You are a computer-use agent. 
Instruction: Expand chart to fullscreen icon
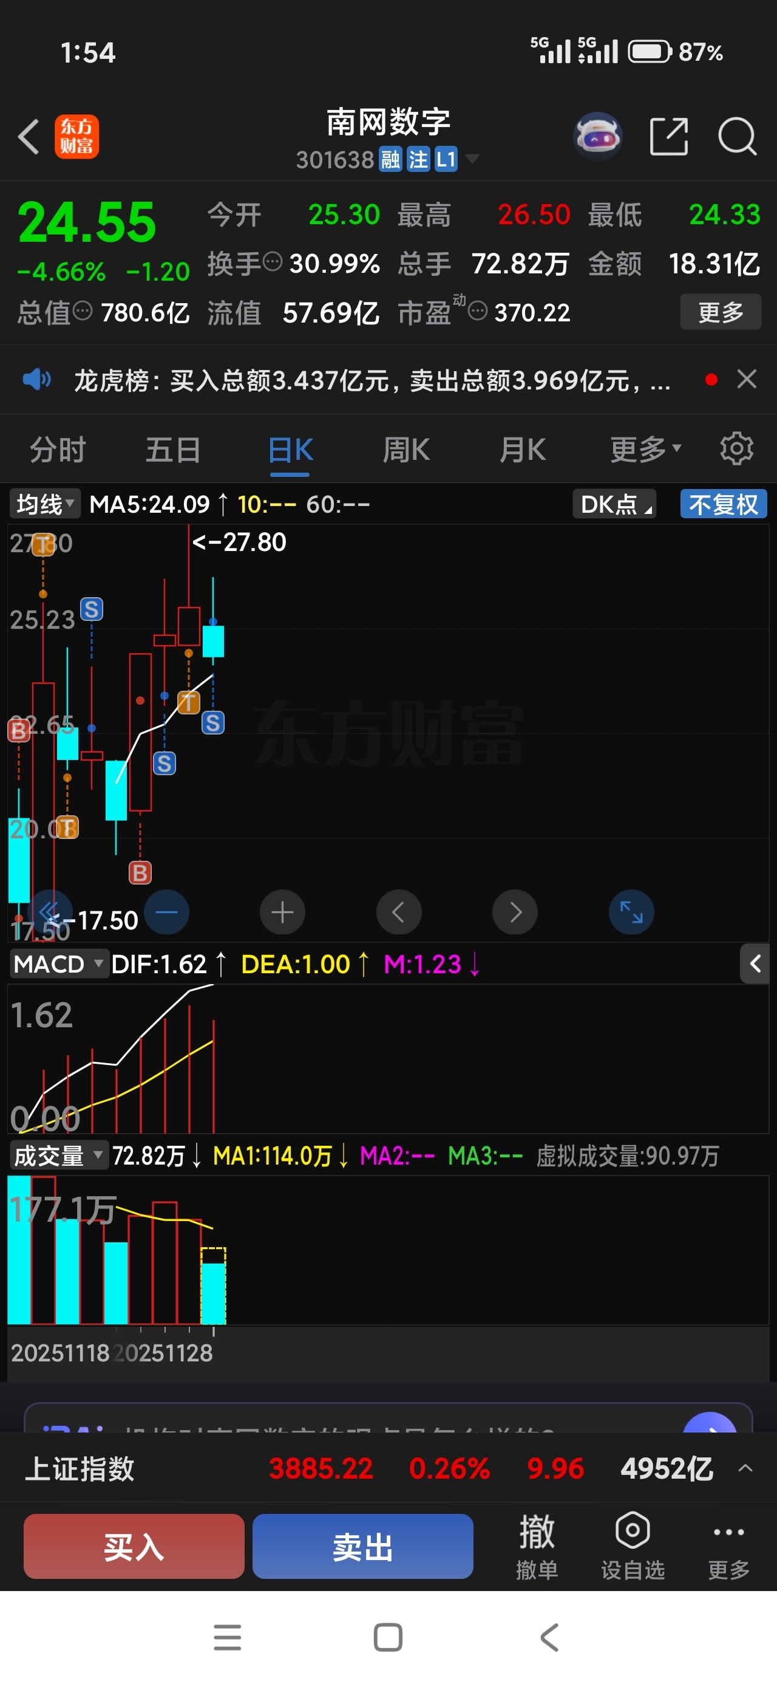(631, 912)
